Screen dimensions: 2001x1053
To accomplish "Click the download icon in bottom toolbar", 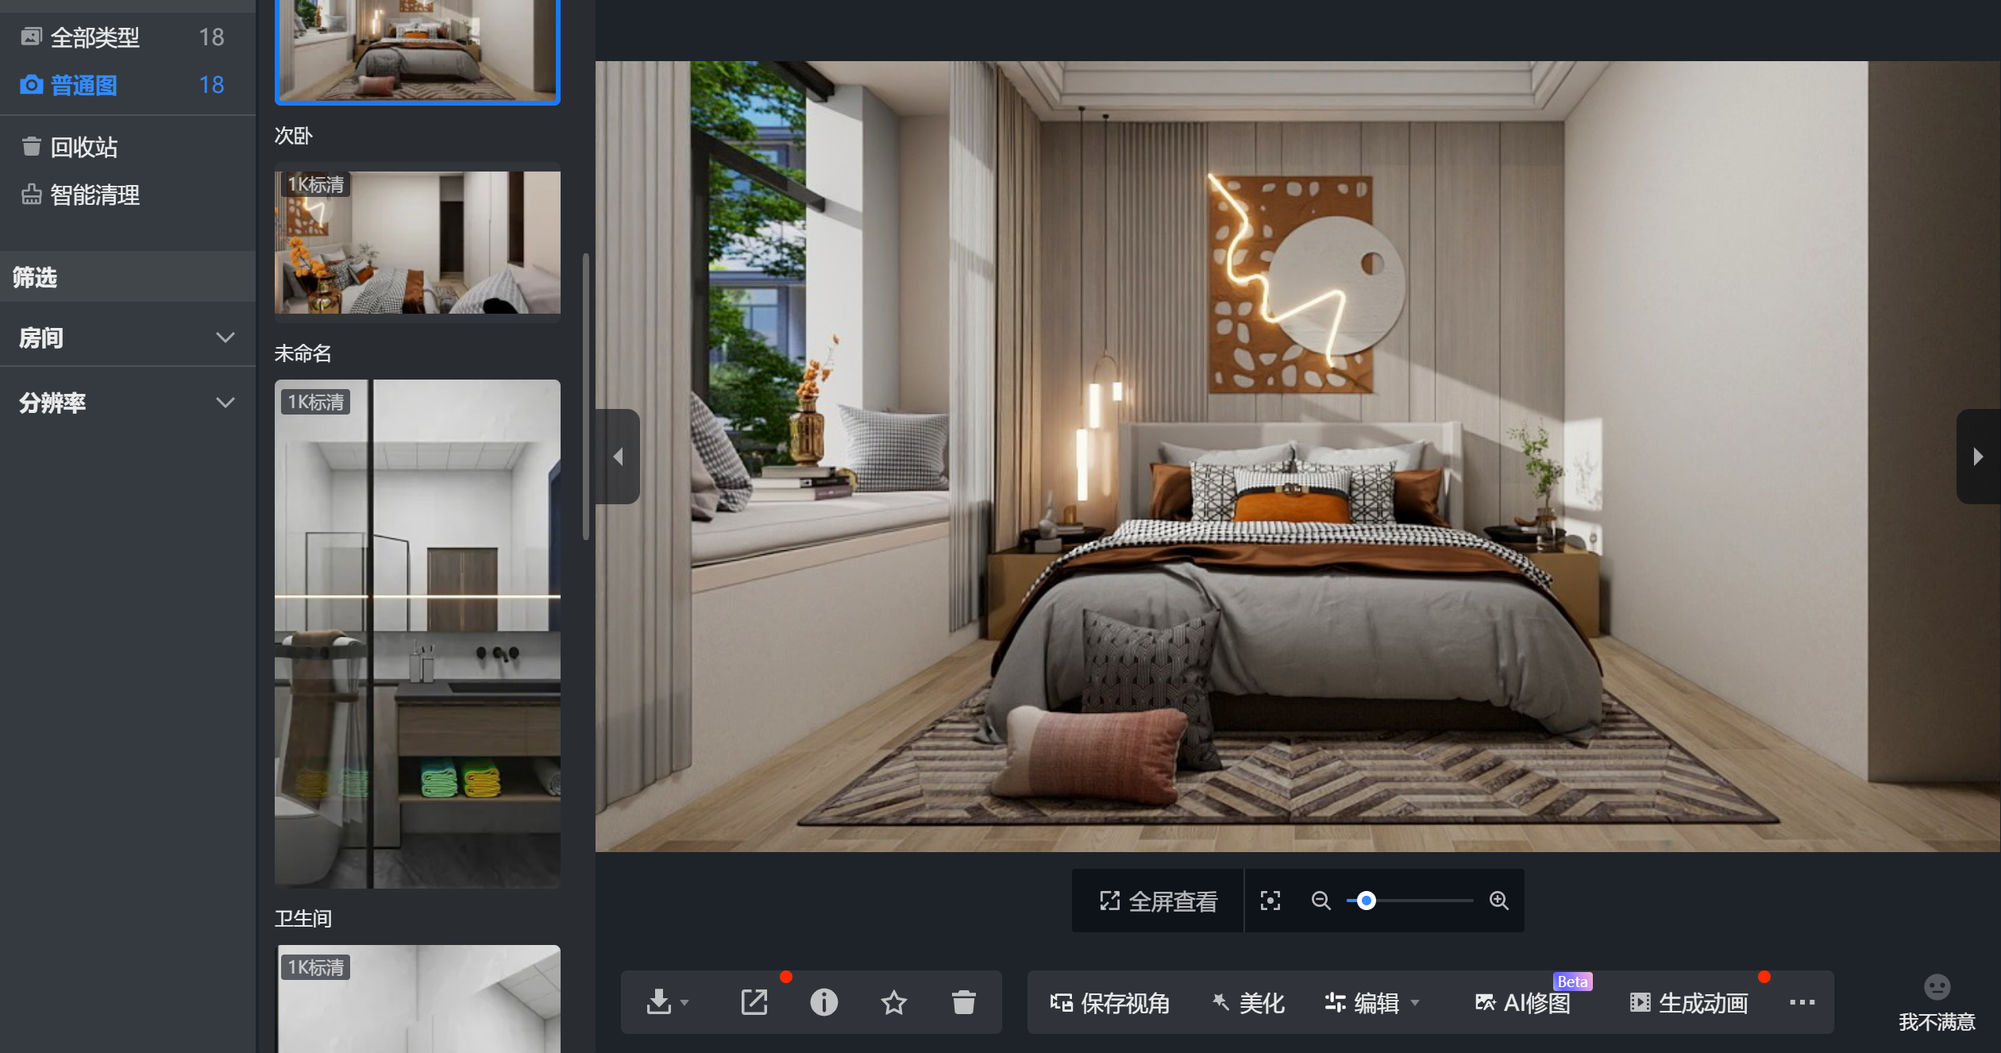I will pos(660,1002).
